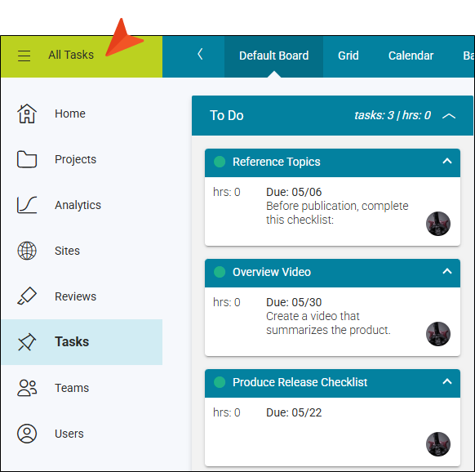
Task: Collapse the Reference Topics card
Action: tap(447, 161)
